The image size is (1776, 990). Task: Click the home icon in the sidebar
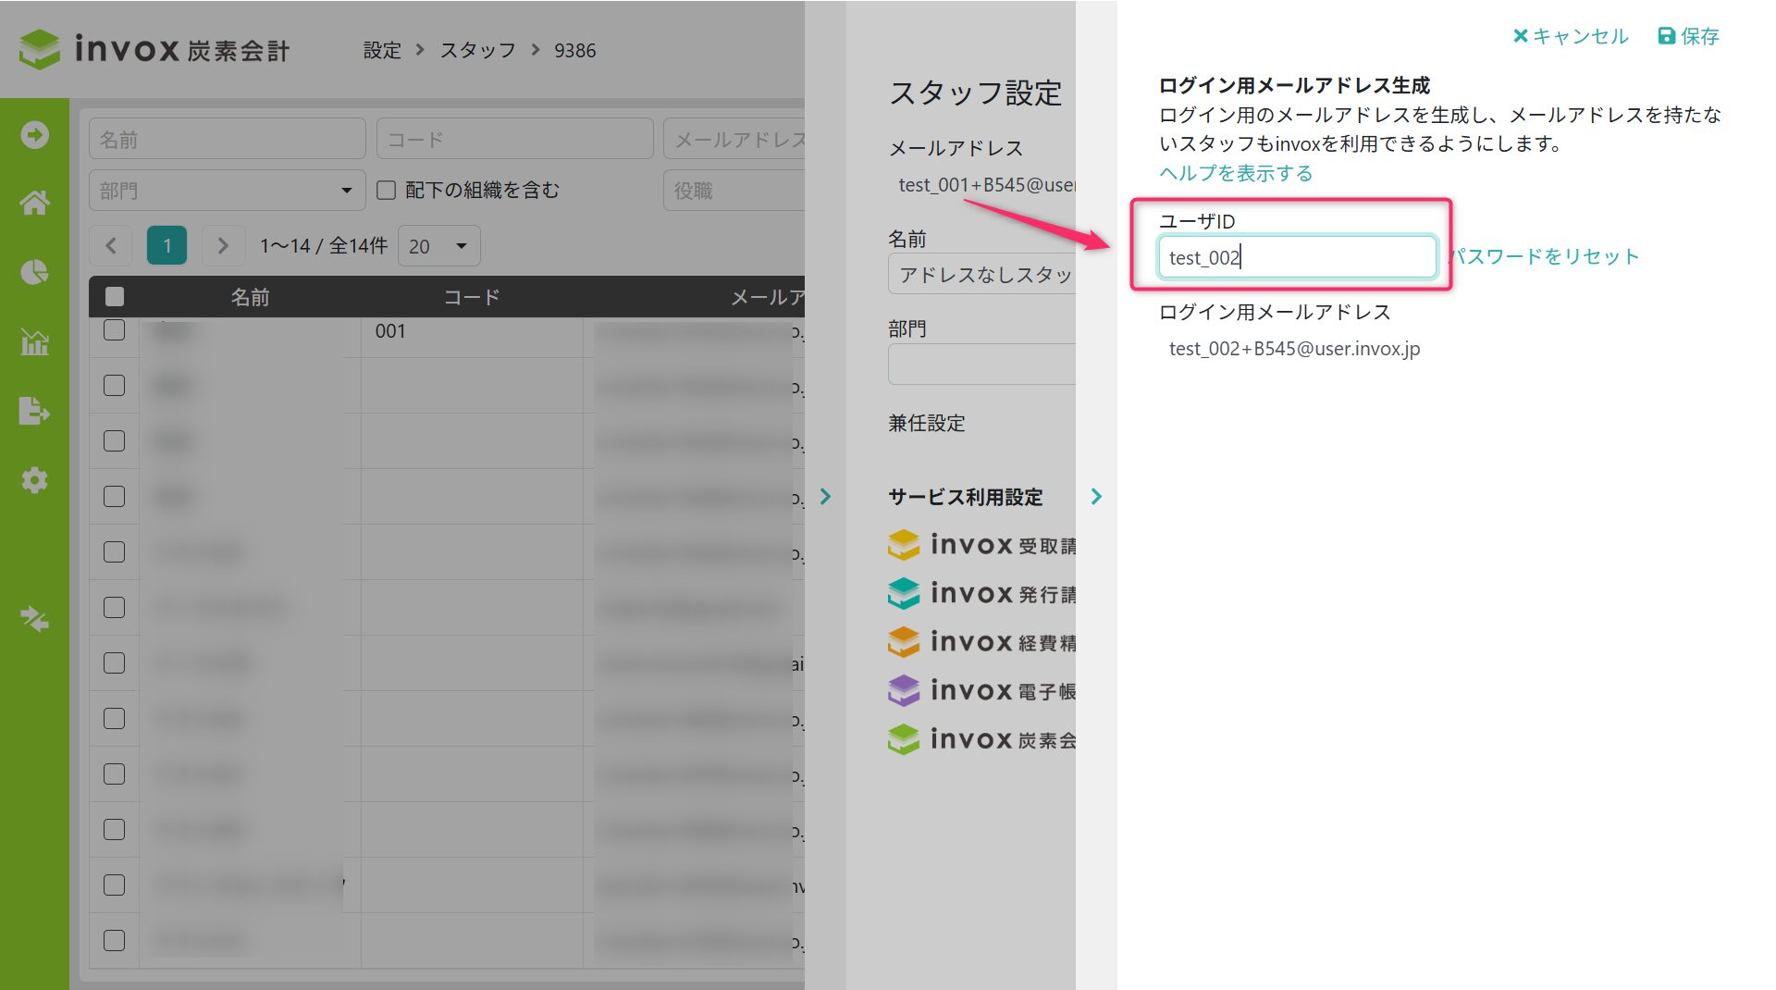tap(35, 203)
